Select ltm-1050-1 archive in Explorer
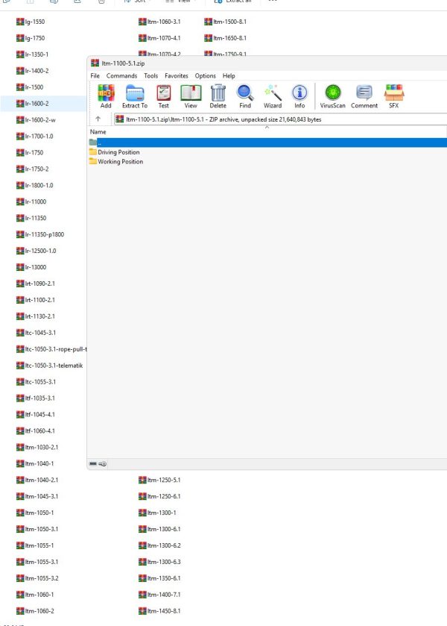Screen dimensions: 447x626 35,513
